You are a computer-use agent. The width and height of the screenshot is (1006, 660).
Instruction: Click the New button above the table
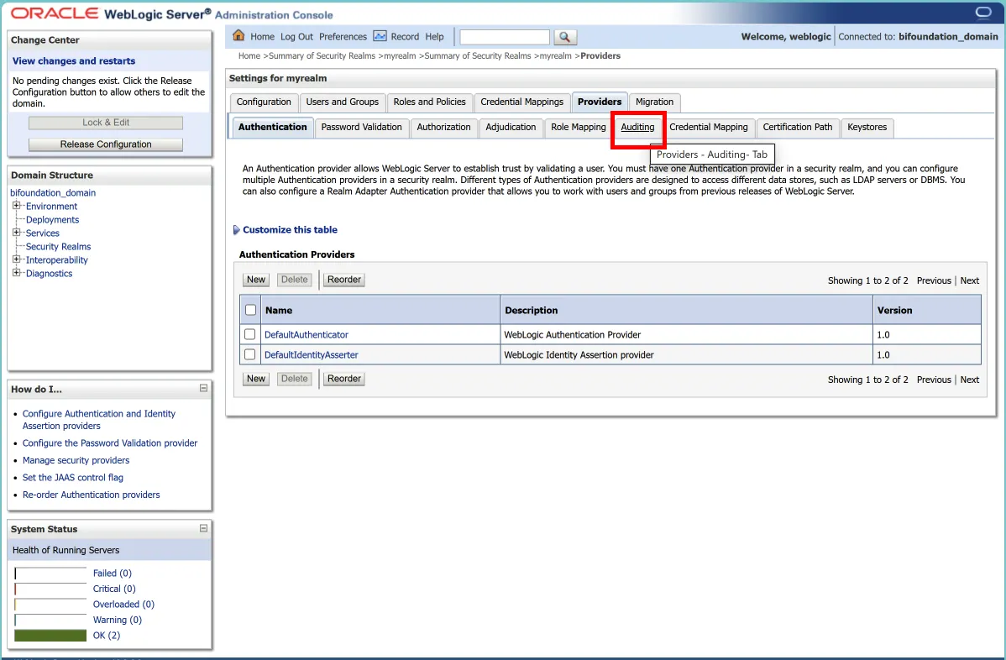tap(256, 280)
